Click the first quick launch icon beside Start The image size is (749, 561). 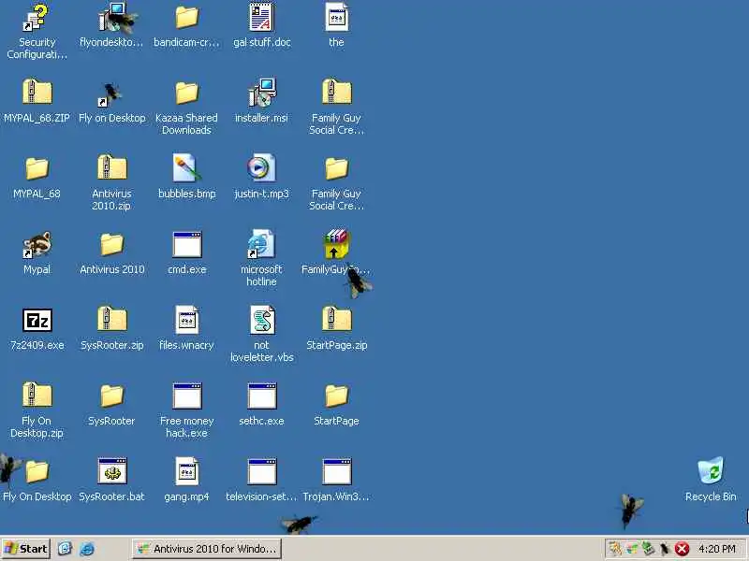coord(65,549)
